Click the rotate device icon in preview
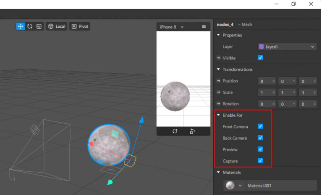The height and width of the screenshot is (195, 321). pyautogui.click(x=192, y=131)
